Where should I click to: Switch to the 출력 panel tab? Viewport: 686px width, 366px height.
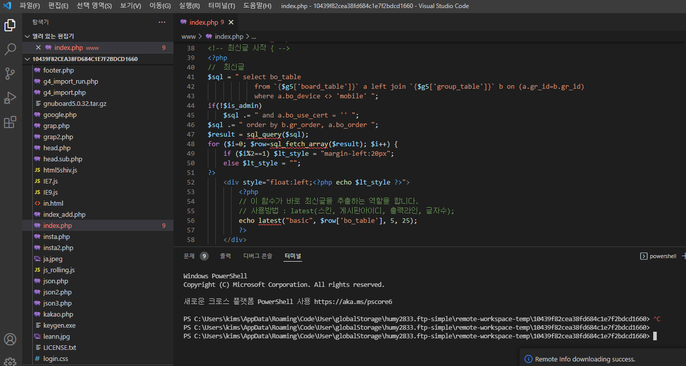pyautogui.click(x=225, y=256)
